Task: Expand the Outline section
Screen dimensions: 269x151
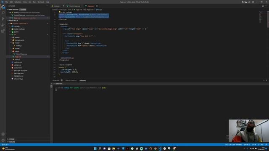Action: click(11, 139)
